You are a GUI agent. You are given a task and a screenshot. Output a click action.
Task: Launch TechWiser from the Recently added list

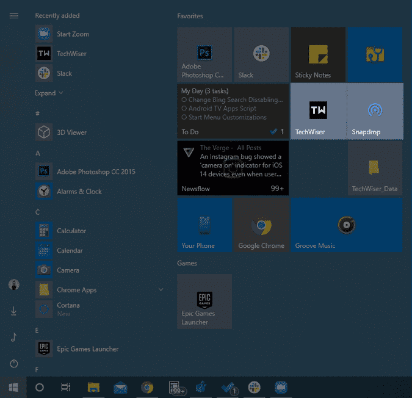coord(99,54)
